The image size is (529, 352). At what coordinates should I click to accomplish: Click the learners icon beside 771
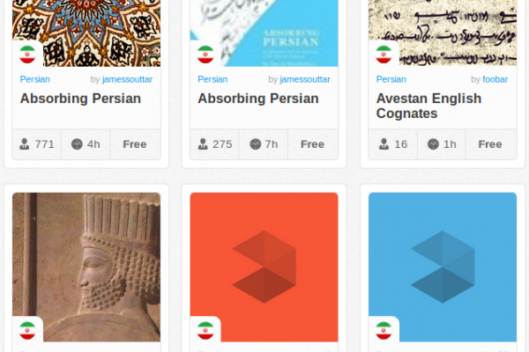26,144
